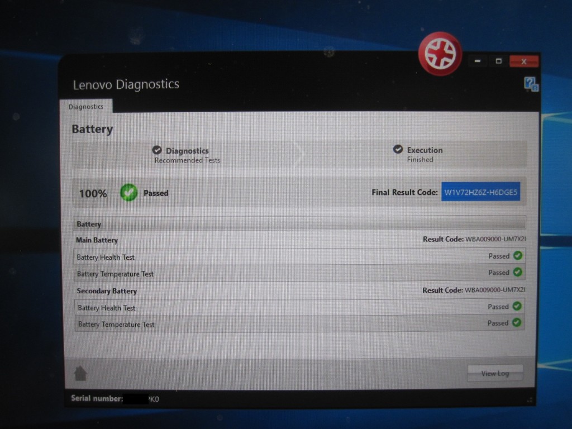Click the red Lenovo Diagnostics logo
This screenshot has height=429, width=572.
pyautogui.click(x=440, y=54)
